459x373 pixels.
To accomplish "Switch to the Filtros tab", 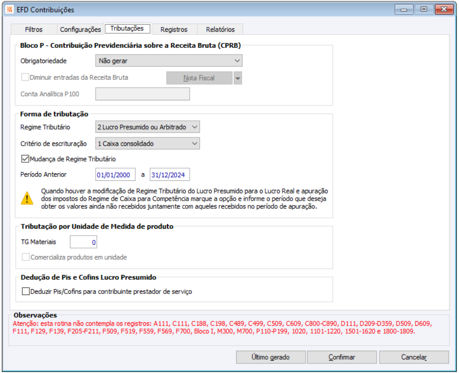I will (34, 29).
